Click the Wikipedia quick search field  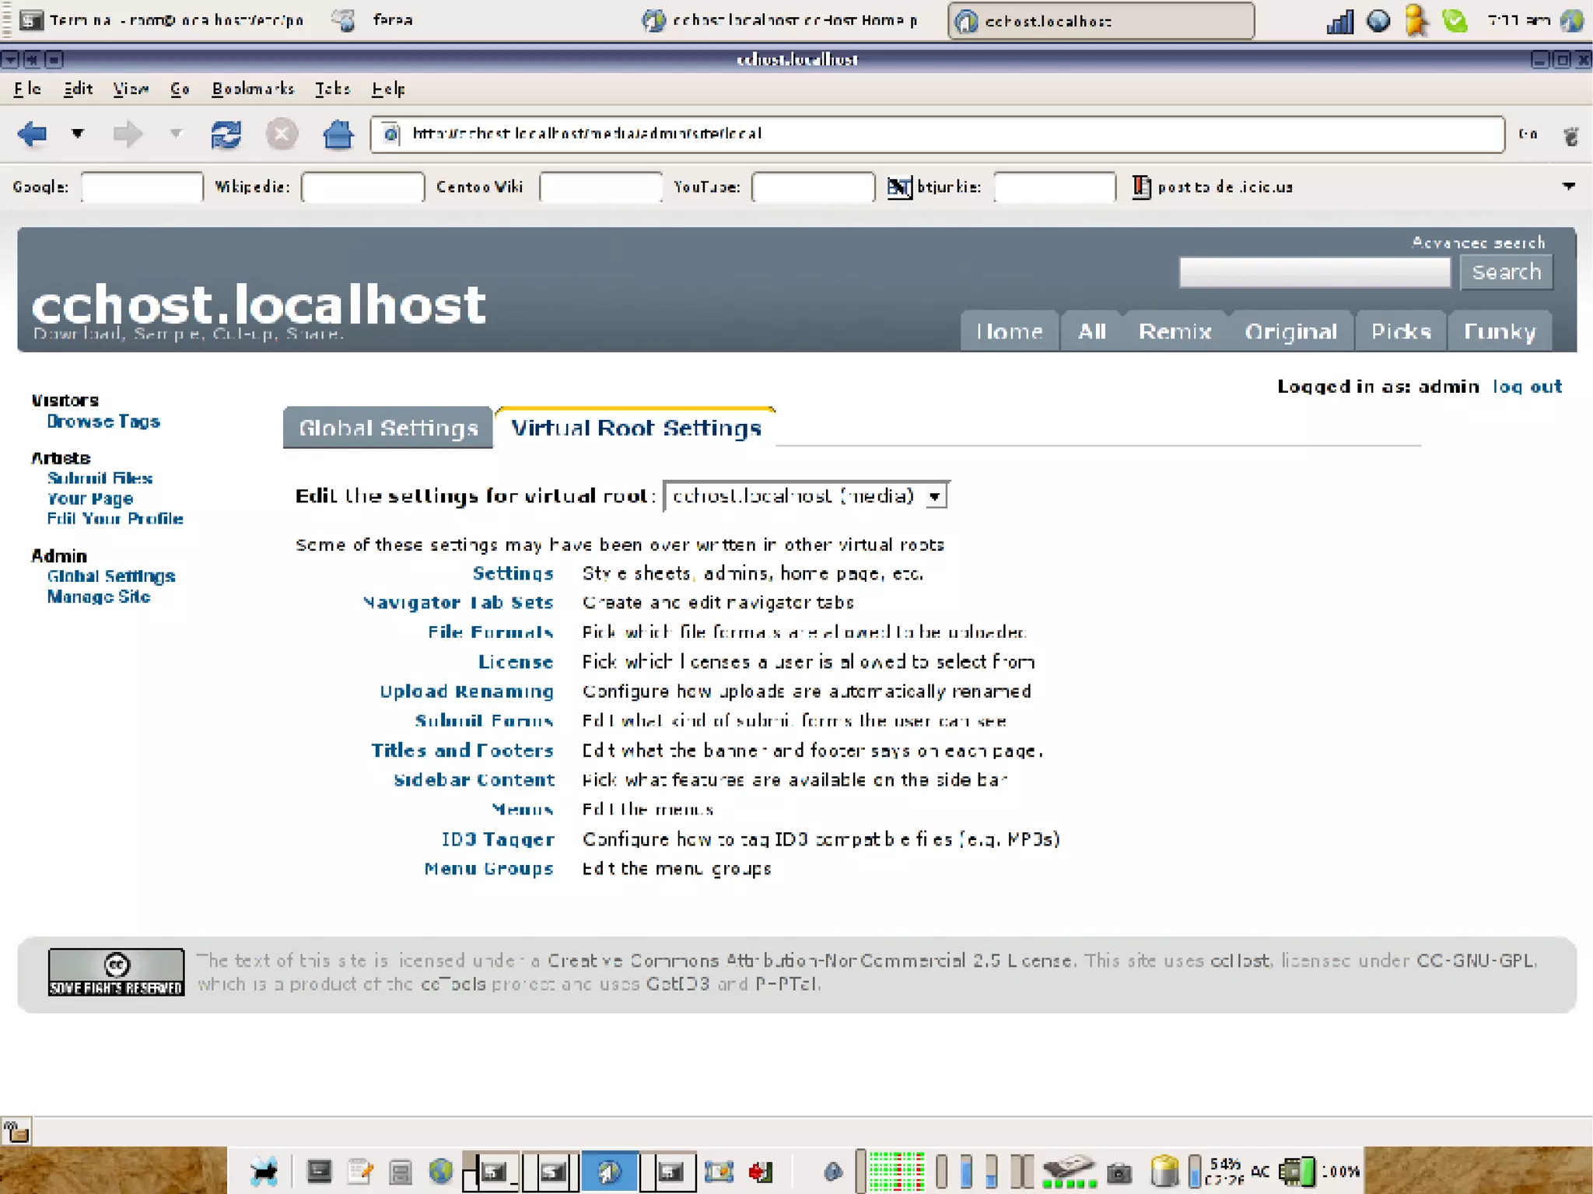(x=362, y=187)
